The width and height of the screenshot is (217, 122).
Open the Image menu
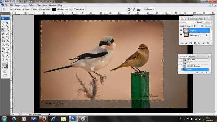pos(18,5)
